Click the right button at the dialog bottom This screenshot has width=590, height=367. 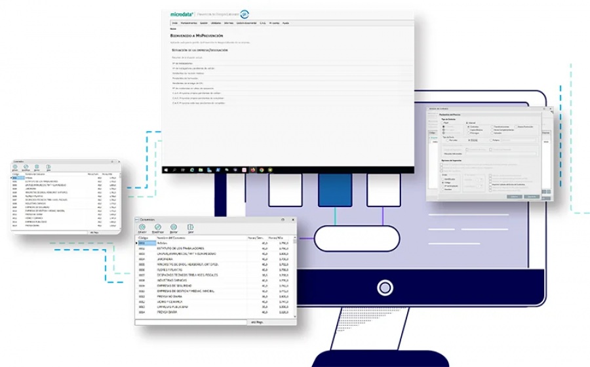click(532, 196)
